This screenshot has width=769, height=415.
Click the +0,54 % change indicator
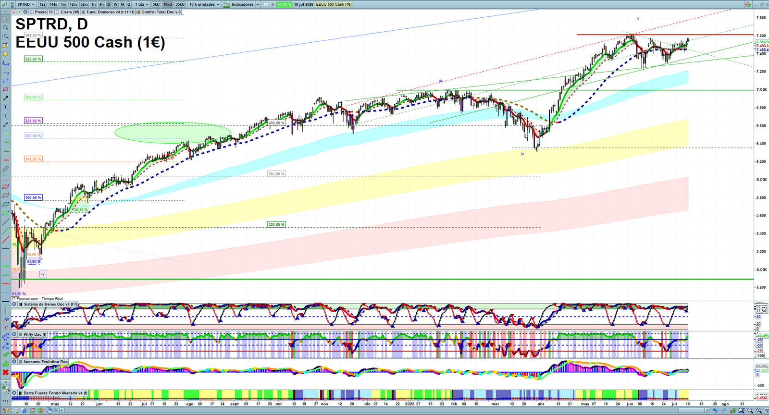click(x=284, y=4)
